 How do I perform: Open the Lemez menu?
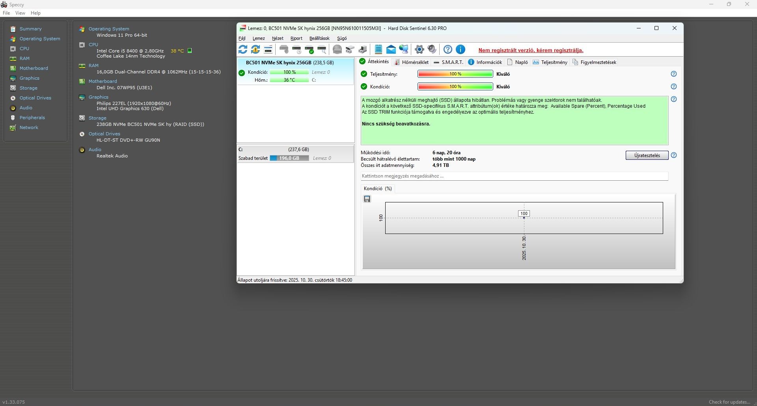(259, 38)
